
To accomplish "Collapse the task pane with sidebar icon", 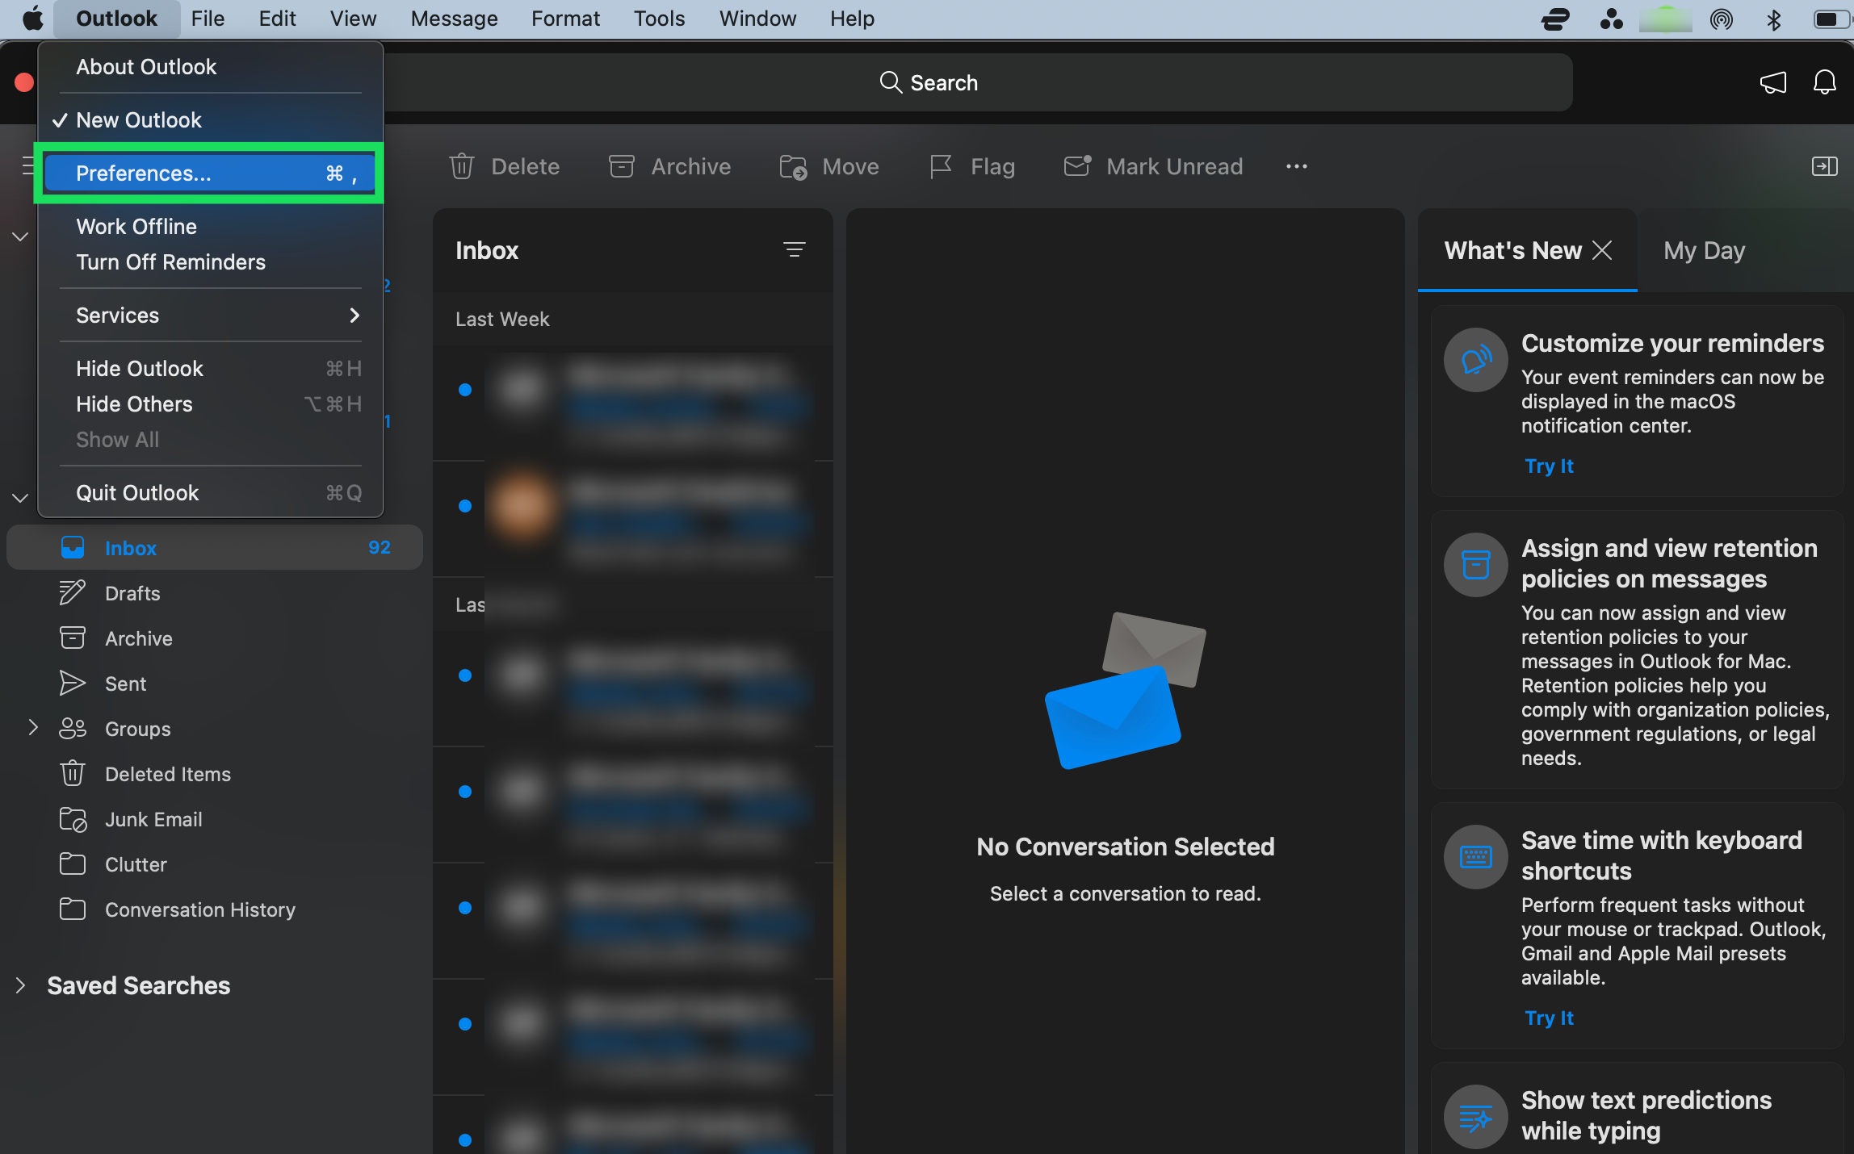I will coord(1824,166).
